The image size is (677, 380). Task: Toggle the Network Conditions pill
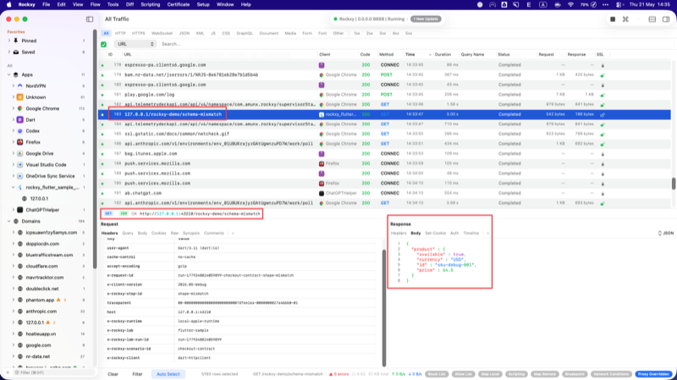[611, 374]
